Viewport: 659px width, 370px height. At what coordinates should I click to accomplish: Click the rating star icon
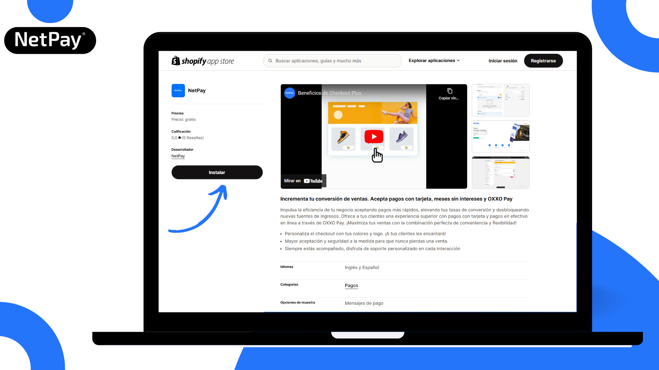[180, 138]
